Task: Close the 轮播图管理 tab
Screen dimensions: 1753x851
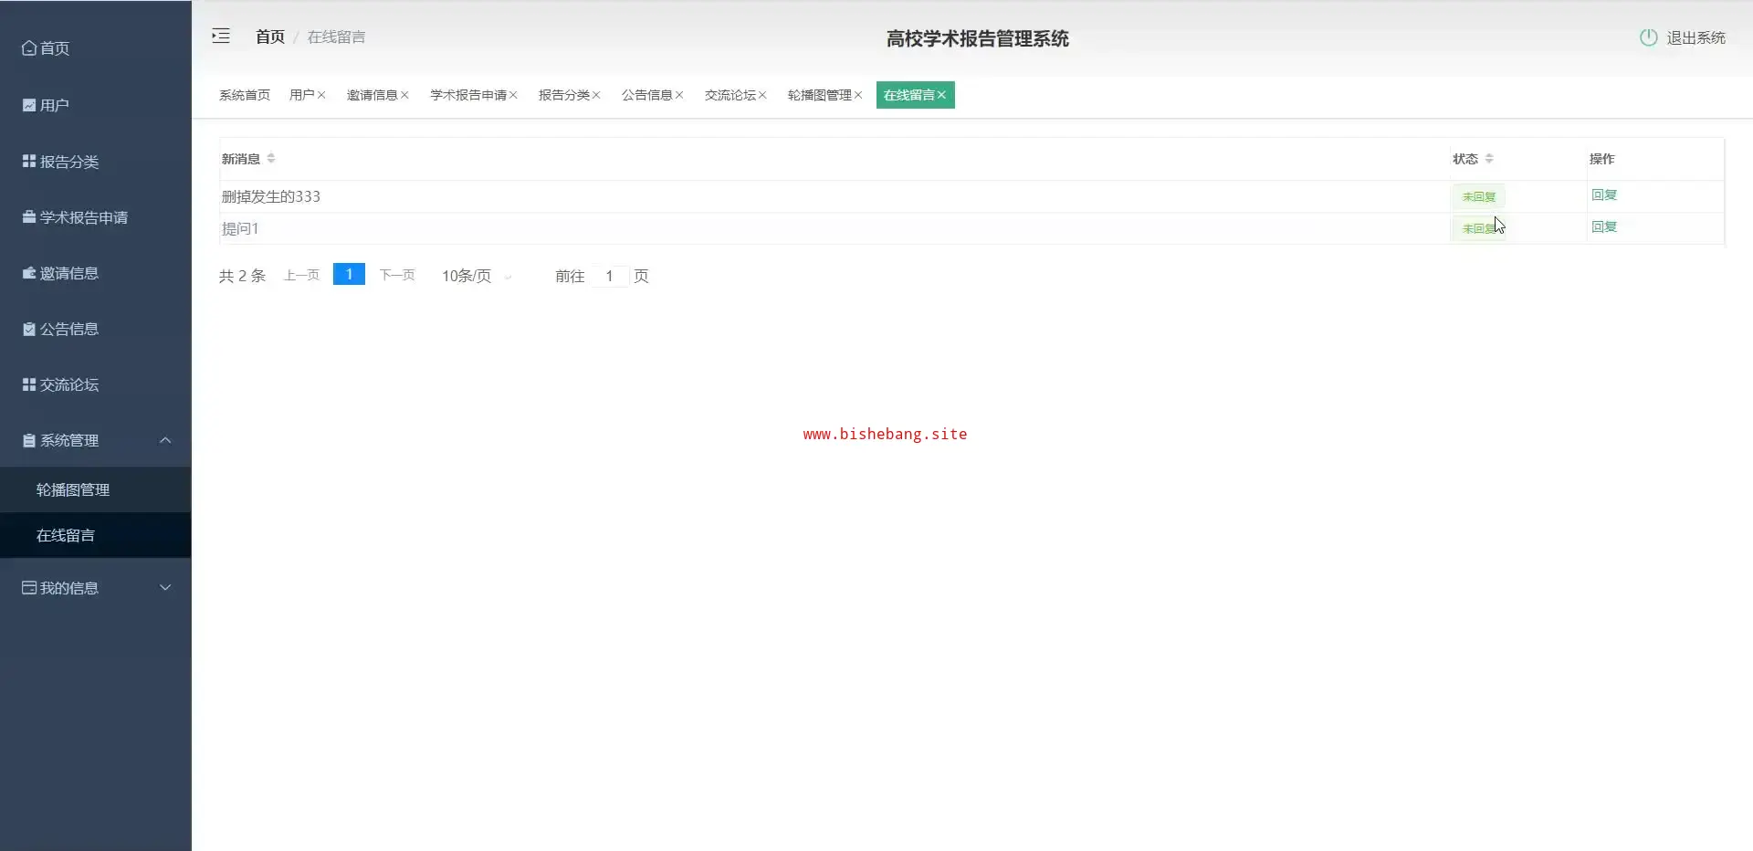Action: click(858, 95)
